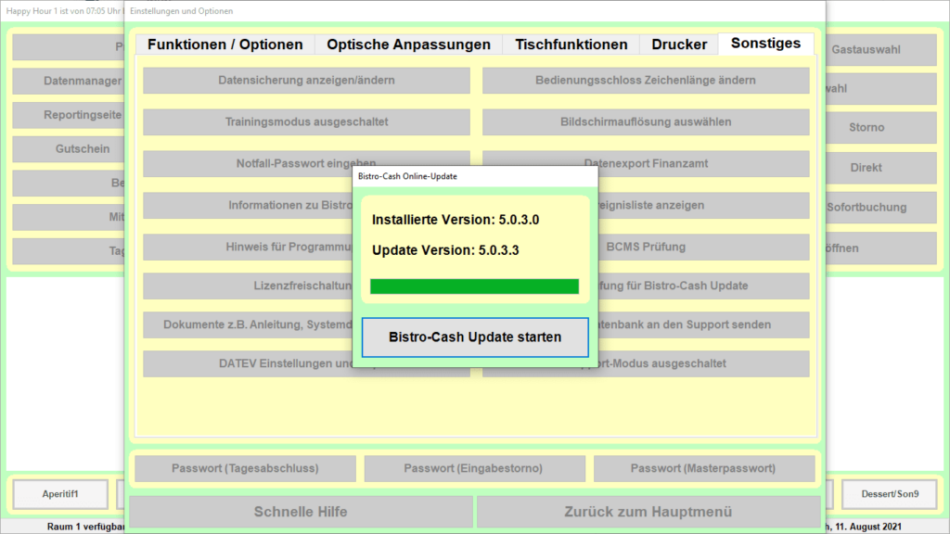Screen dimensions: 950x534
Task: Send Datenbank an den Support
Action: pyautogui.click(x=703, y=324)
